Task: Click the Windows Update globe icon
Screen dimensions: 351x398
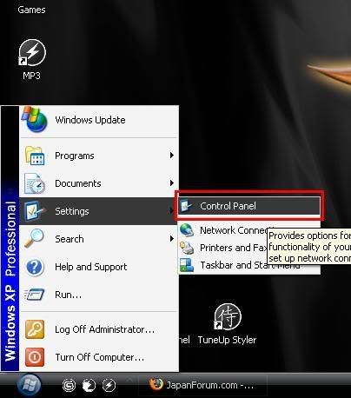Action: tap(35, 120)
